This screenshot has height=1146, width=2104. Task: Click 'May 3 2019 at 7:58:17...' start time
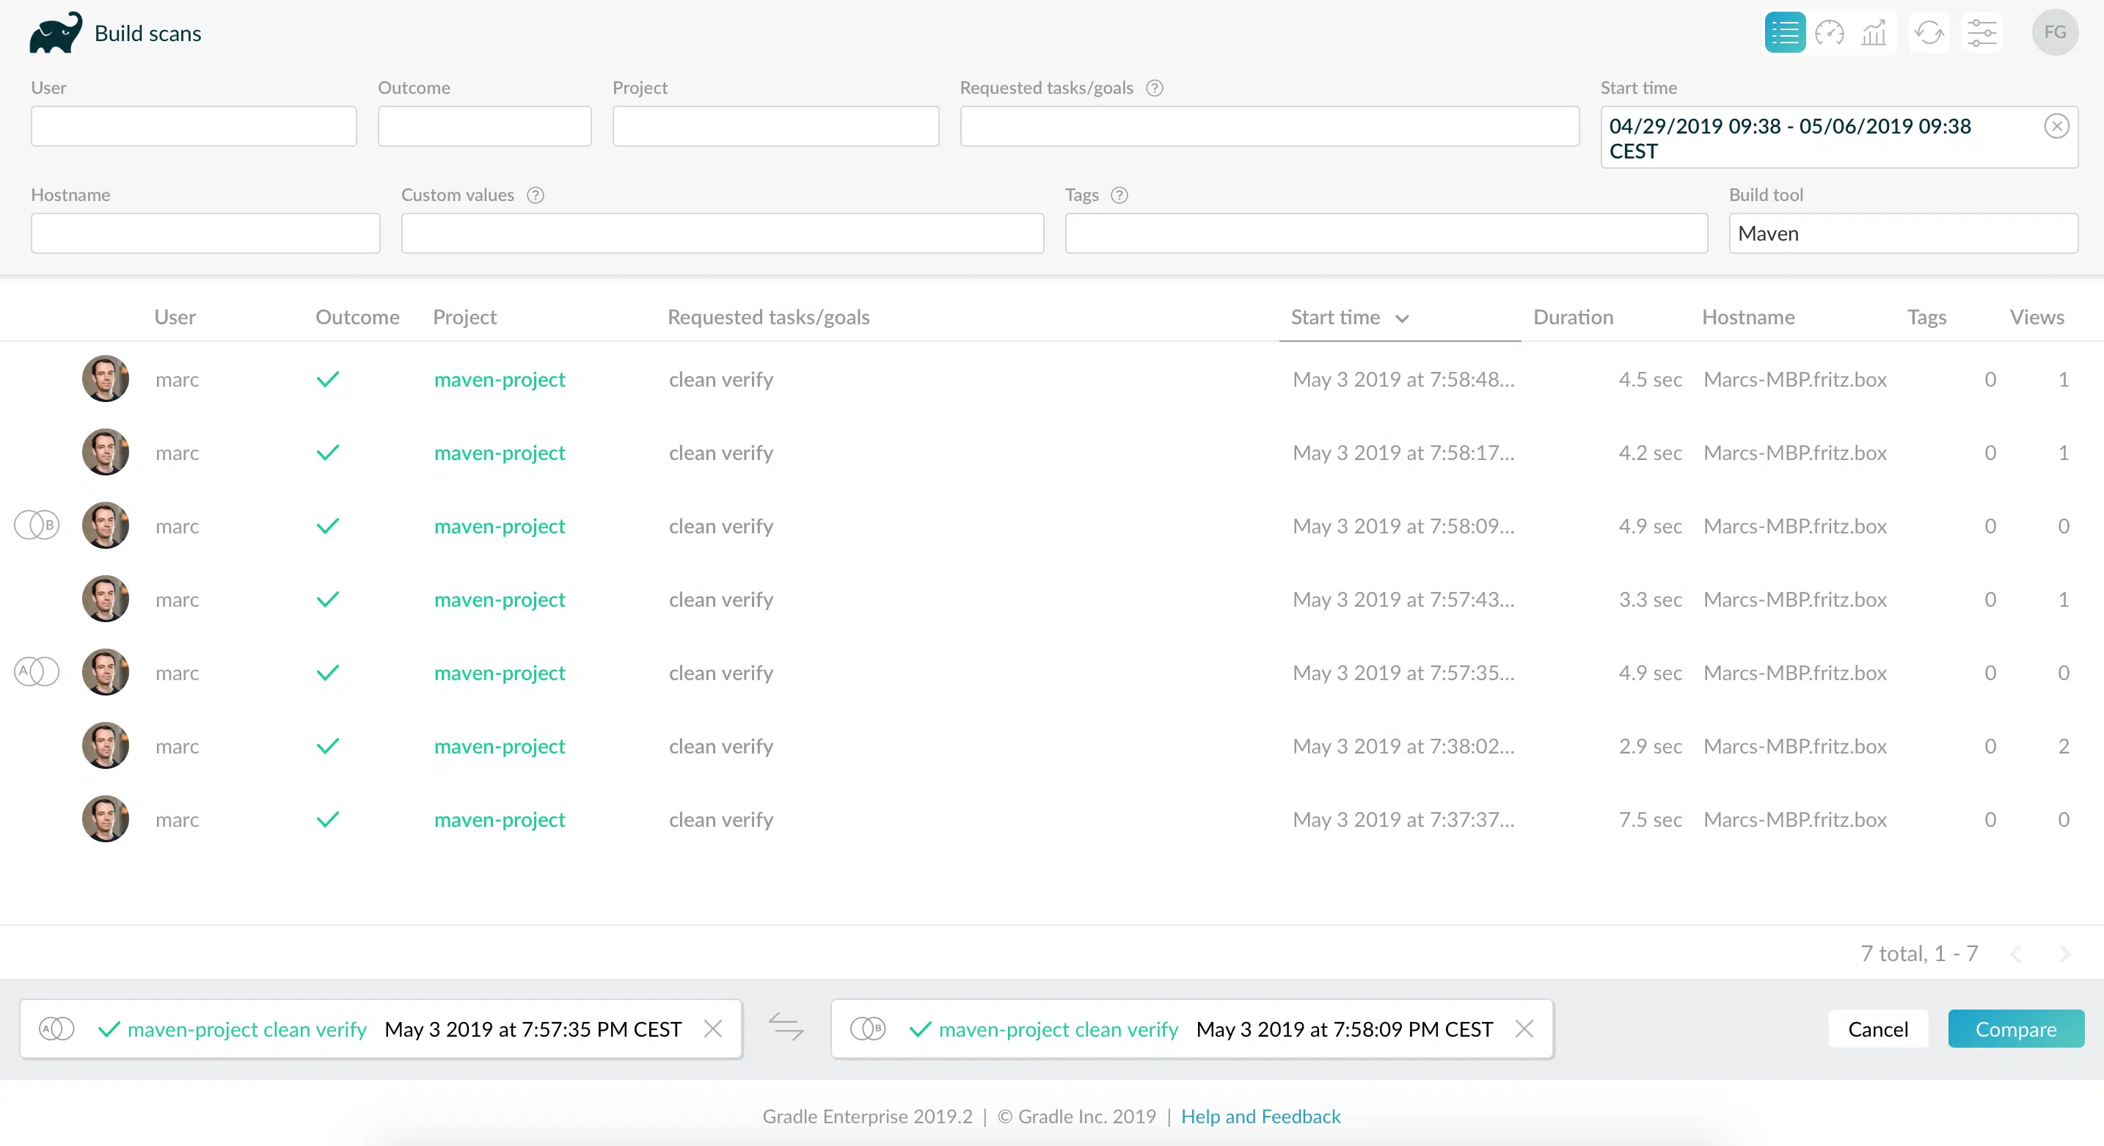tap(1403, 453)
